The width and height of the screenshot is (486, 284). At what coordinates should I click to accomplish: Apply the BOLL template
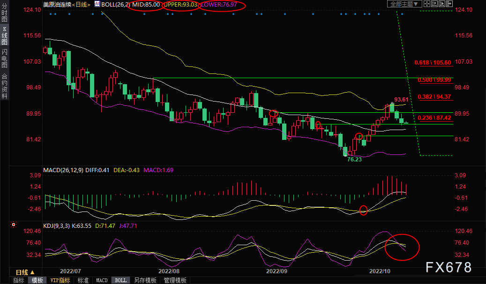pyautogui.click(x=120, y=280)
